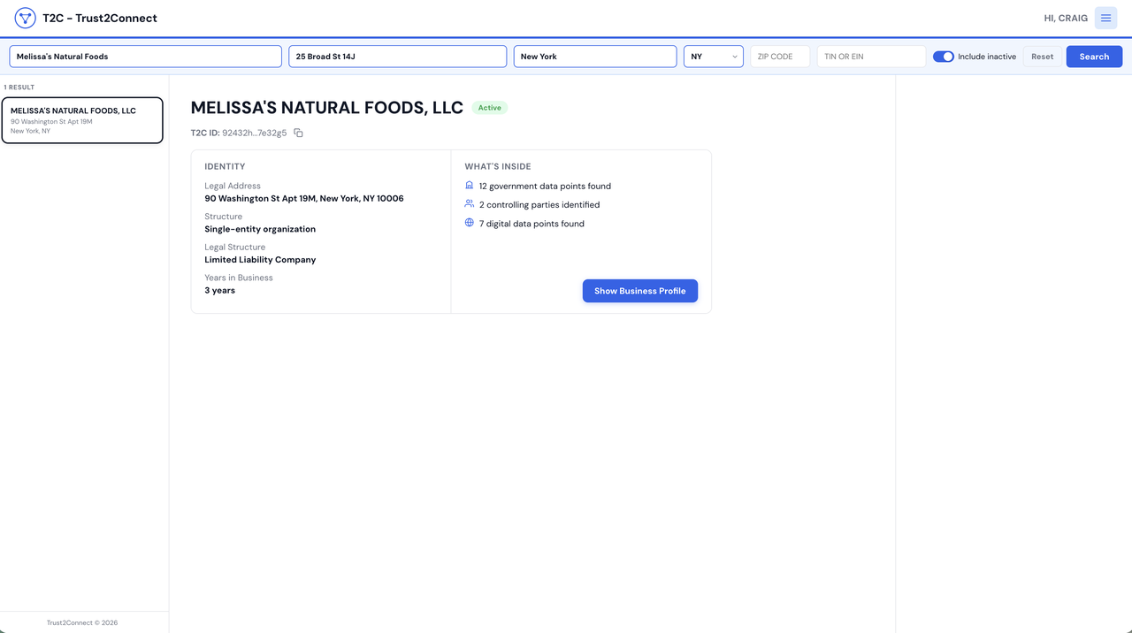This screenshot has width=1132, height=633.
Task: Click the Reset button
Action: (x=1043, y=57)
